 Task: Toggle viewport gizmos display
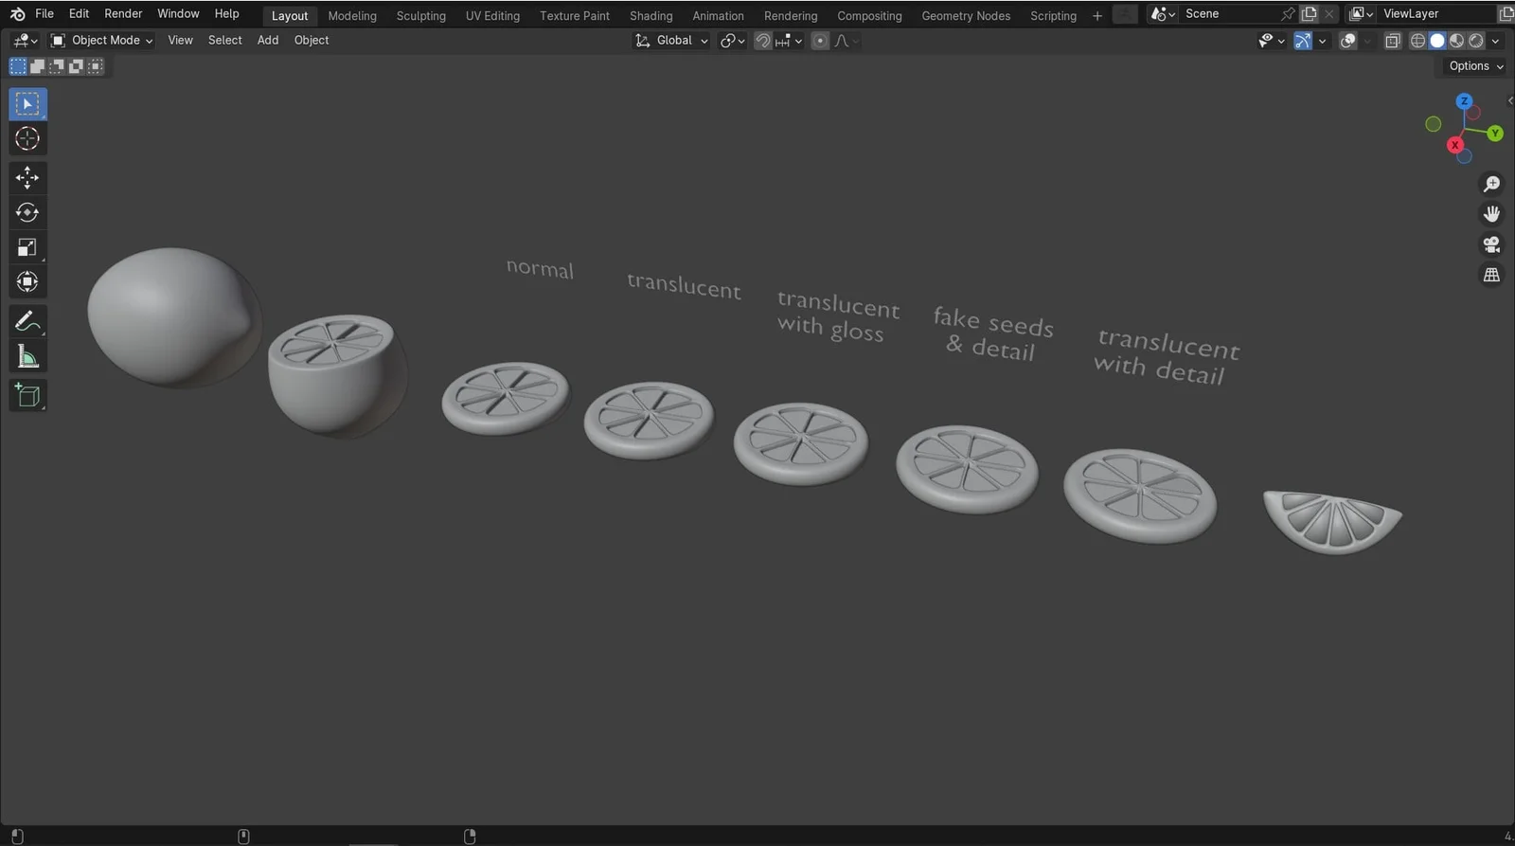(x=1304, y=41)
